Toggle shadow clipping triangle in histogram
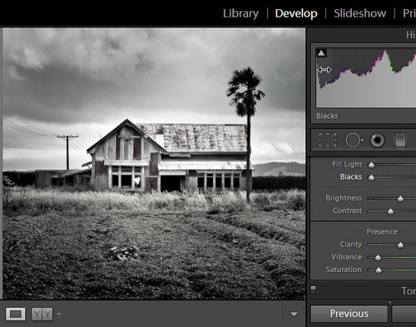Image resolution: width=416 pixels, height=327 pixels. pyautogui.click(x=321, y=52)
